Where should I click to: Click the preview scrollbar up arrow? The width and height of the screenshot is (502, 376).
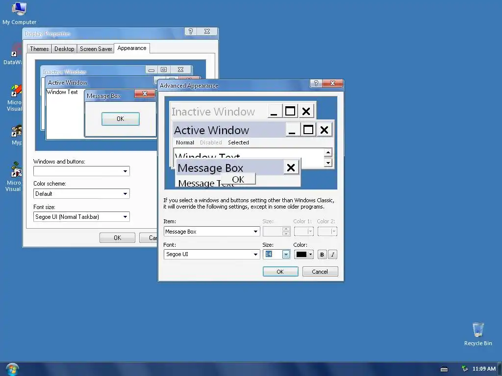coord(328,153)
